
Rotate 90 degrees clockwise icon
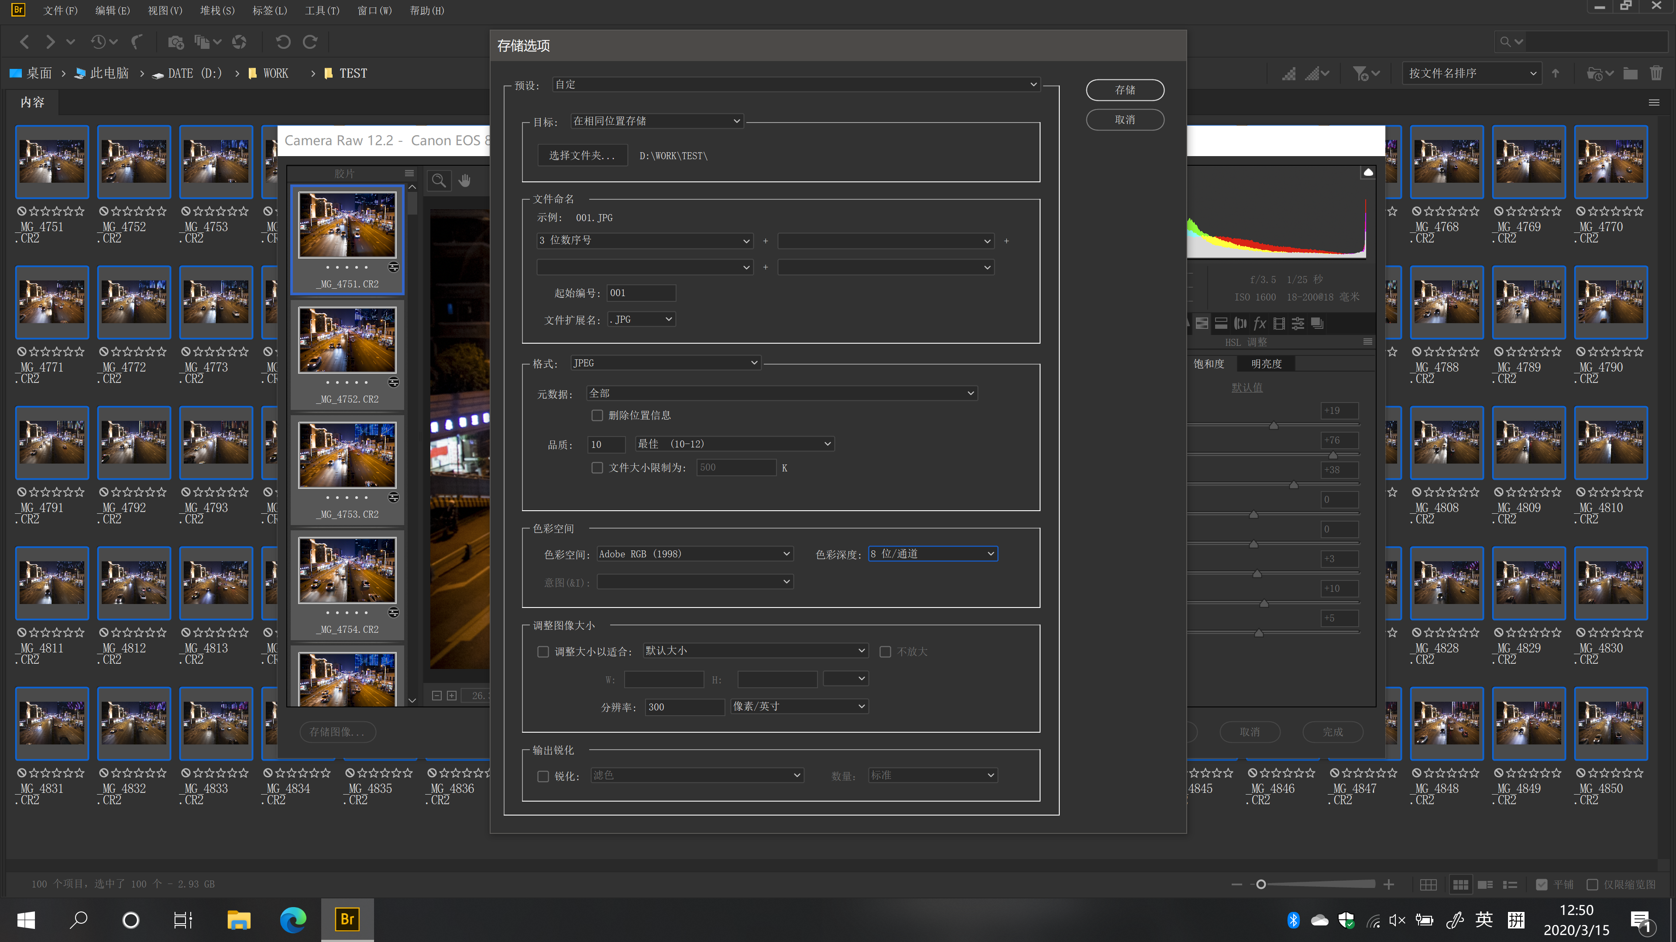click(x=310, y=42)
